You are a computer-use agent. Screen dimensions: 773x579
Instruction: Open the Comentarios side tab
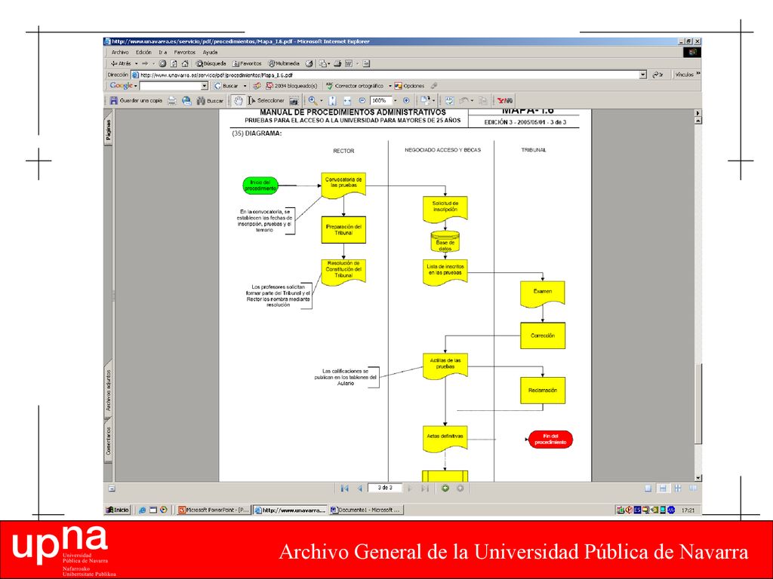point(108,441)
